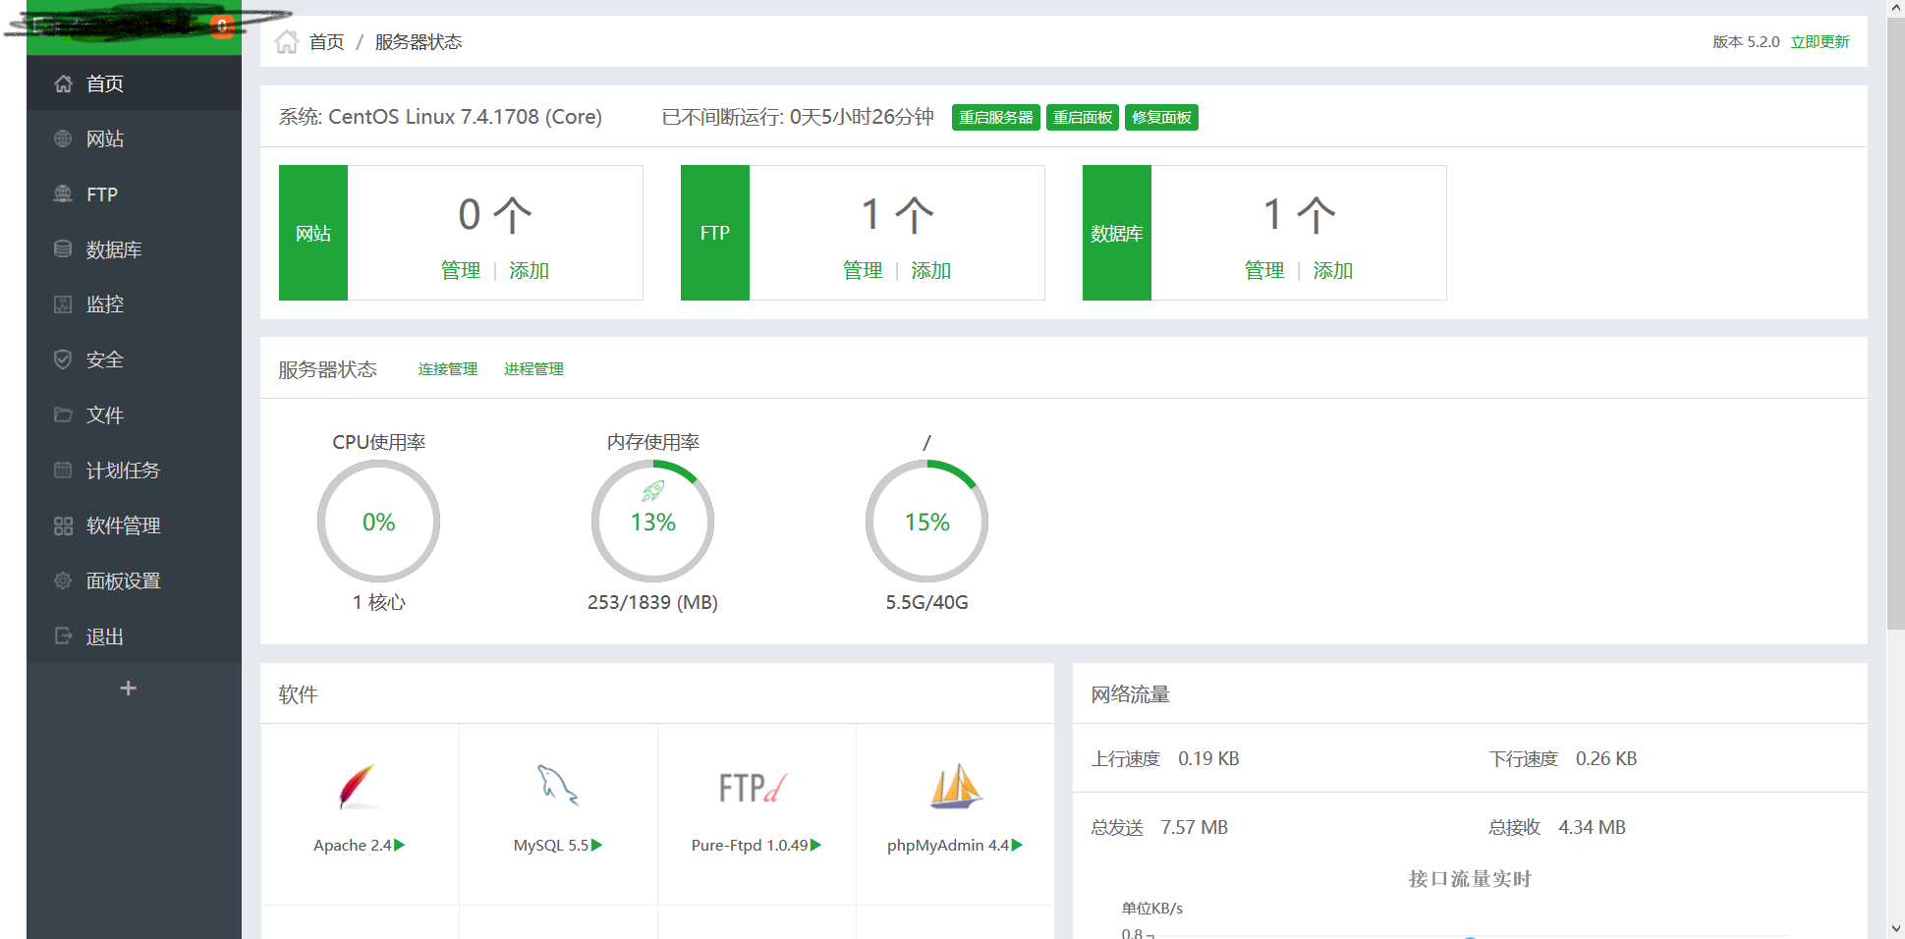Click the green arrow next to Apache 2.4

399,845
